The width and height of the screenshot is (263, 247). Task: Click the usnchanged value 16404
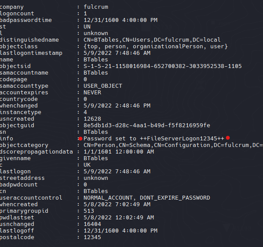click(92, 224)
